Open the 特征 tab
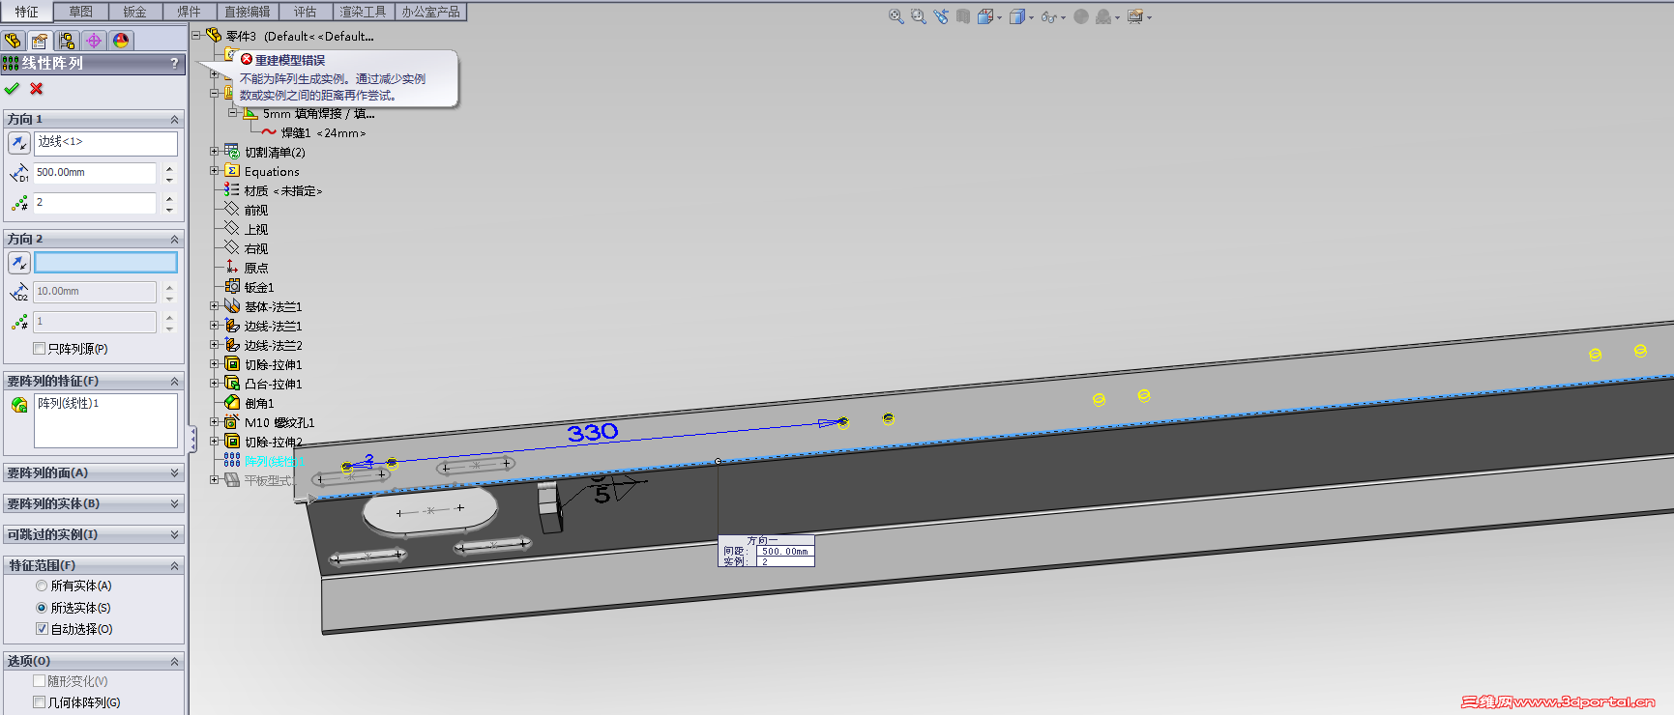 point(27,12)
